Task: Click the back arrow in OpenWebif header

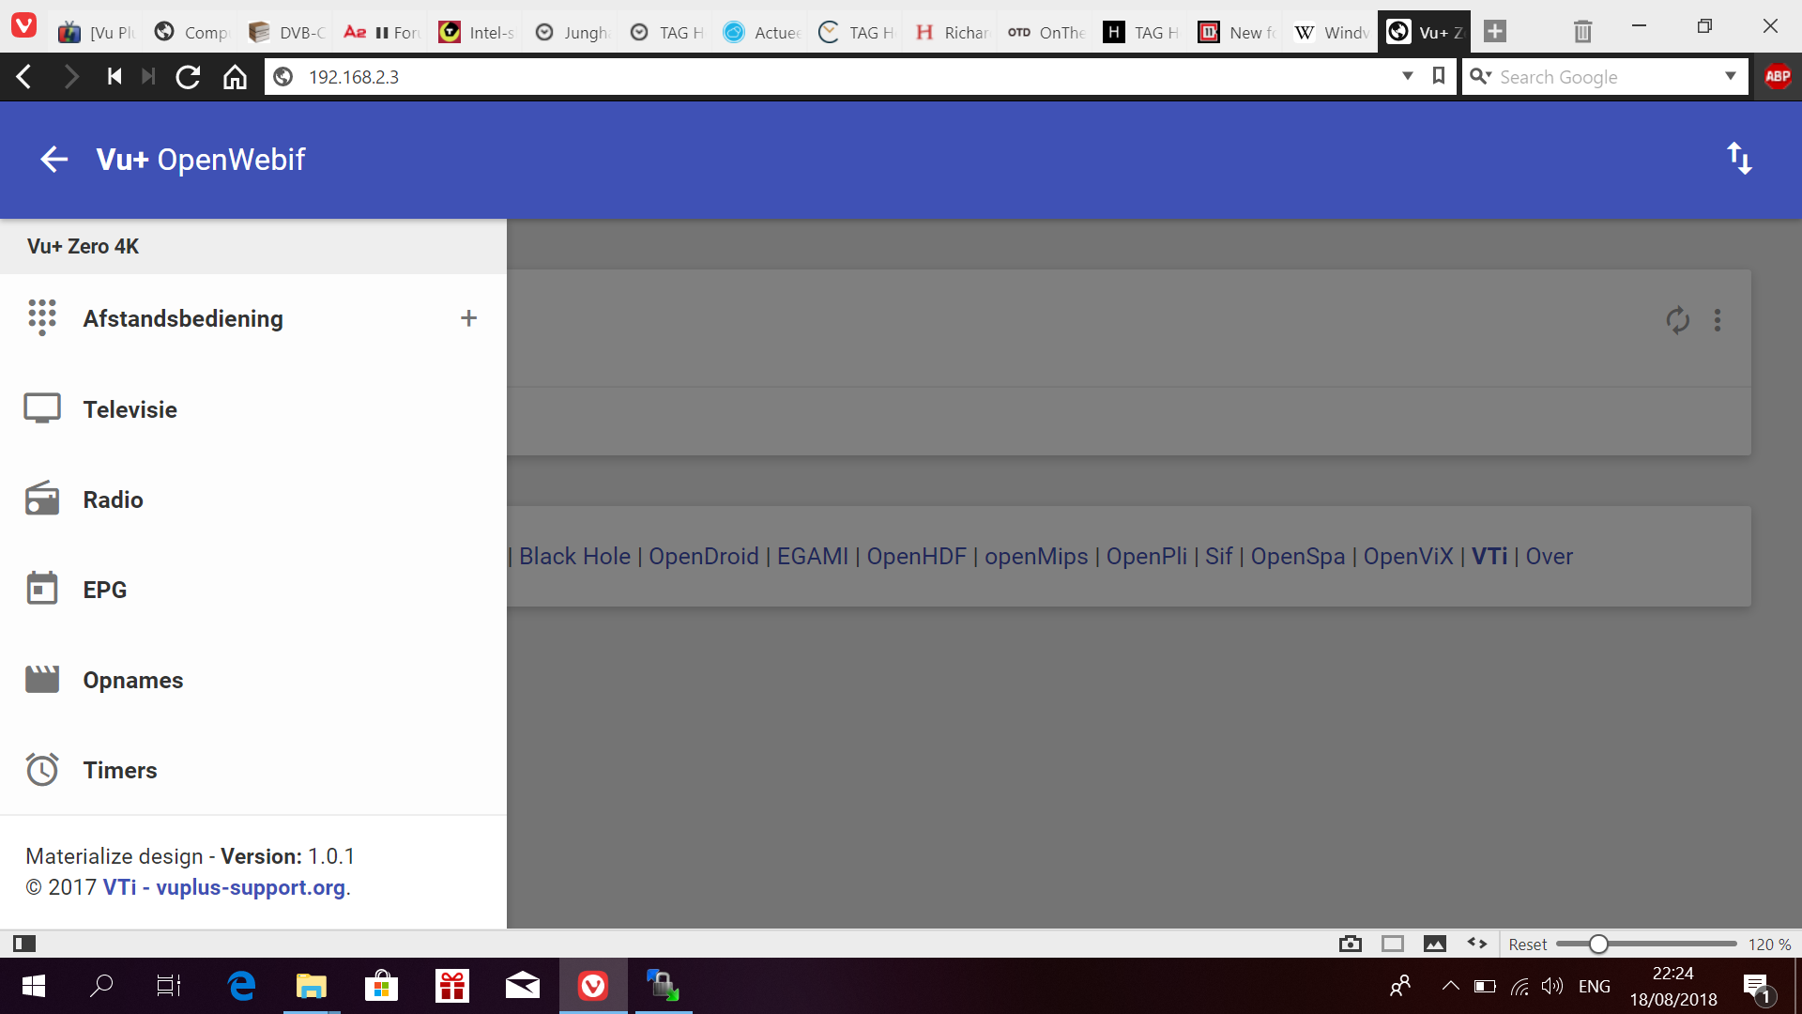Action: pos(54,160)
